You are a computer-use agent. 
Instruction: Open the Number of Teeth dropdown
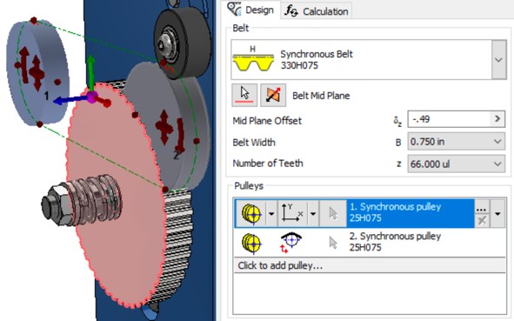456,164
